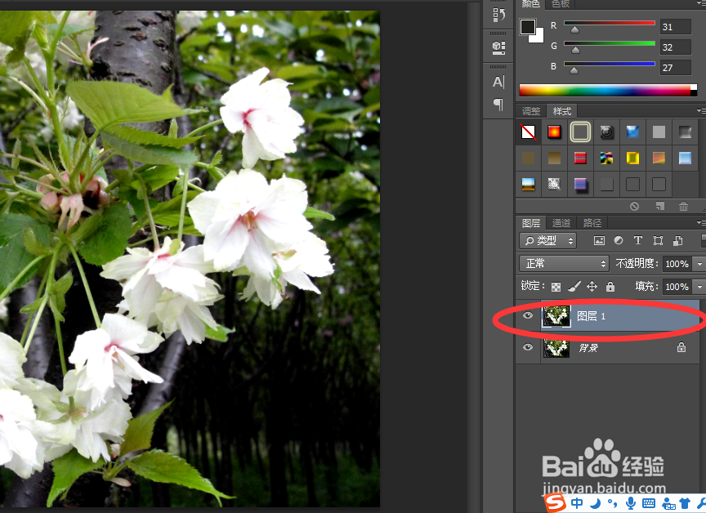Hide the 背景 layer using its eye icon
Image resolution: width=706 pixels, height=513 pixels.
pyautogui.click(x=528, y=347)
